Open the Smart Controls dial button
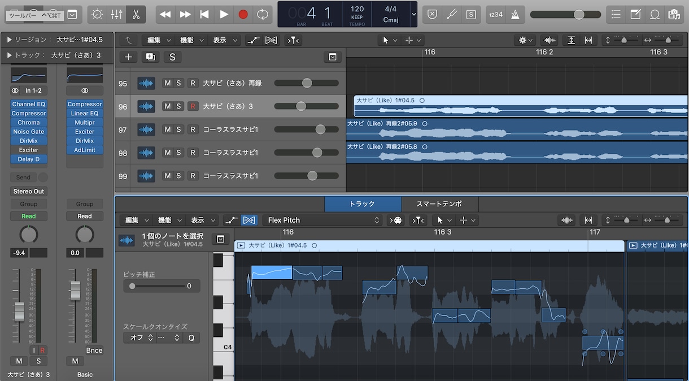 (97, 15)
